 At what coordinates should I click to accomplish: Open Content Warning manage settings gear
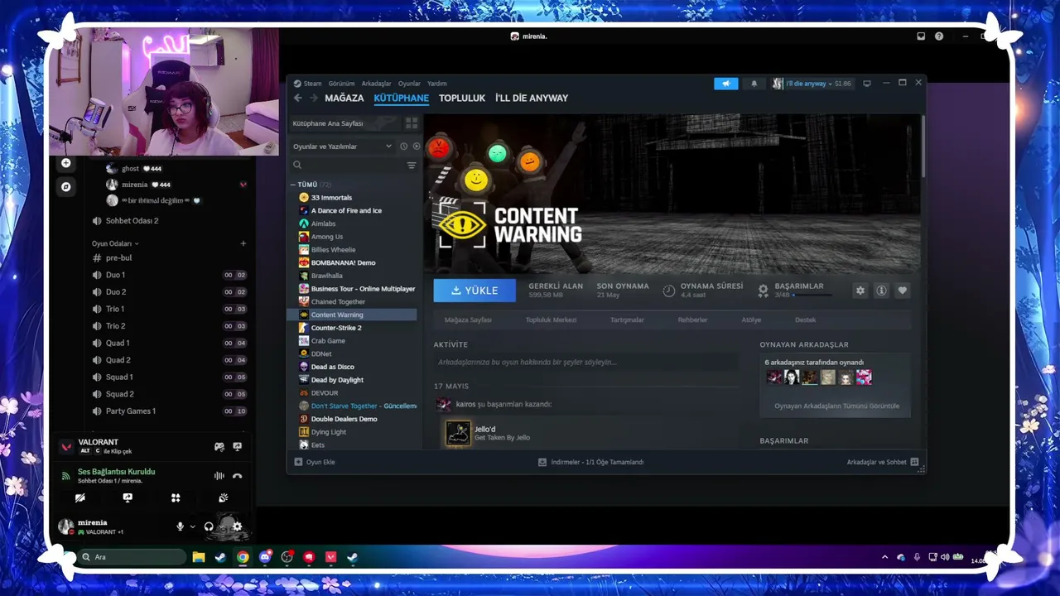860,291
